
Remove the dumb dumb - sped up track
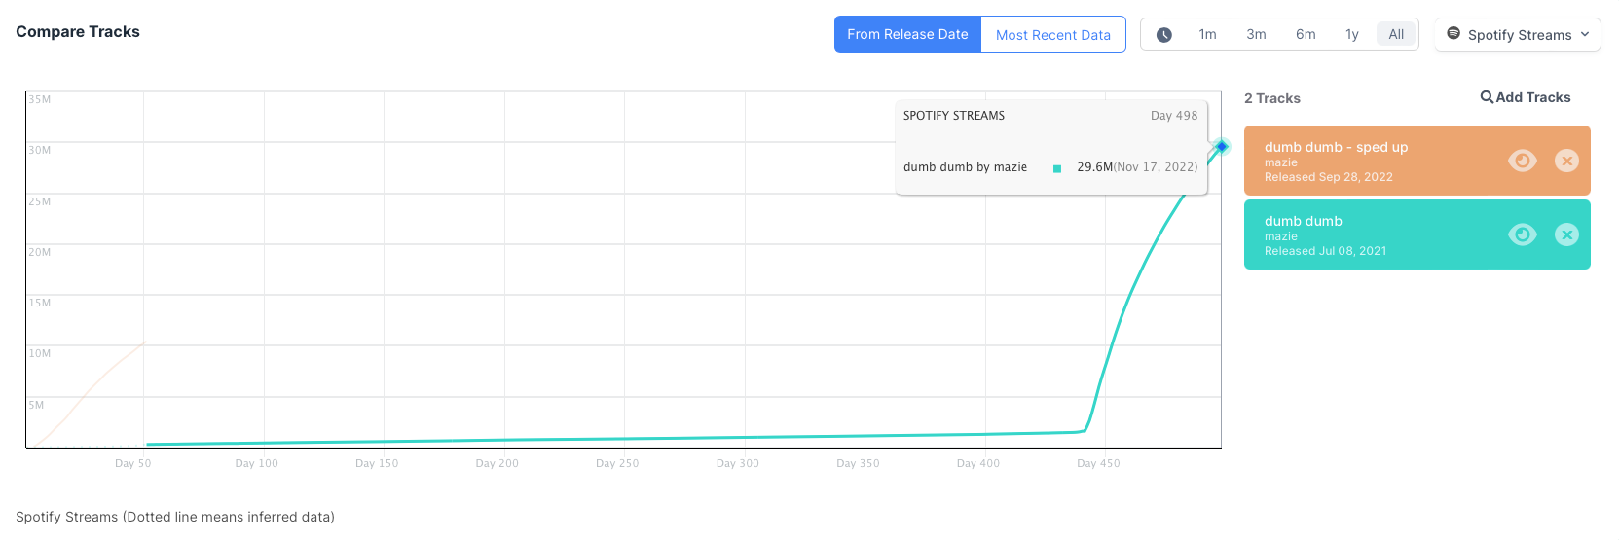tap(1565, 161)
